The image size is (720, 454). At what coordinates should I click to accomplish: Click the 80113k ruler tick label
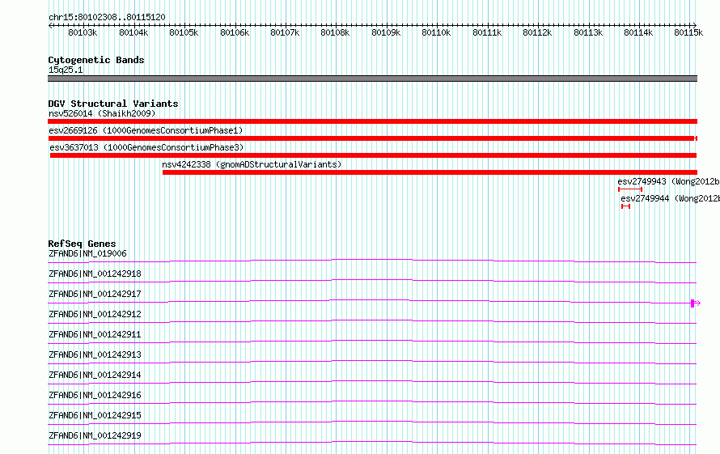click(x=588, y=32)
